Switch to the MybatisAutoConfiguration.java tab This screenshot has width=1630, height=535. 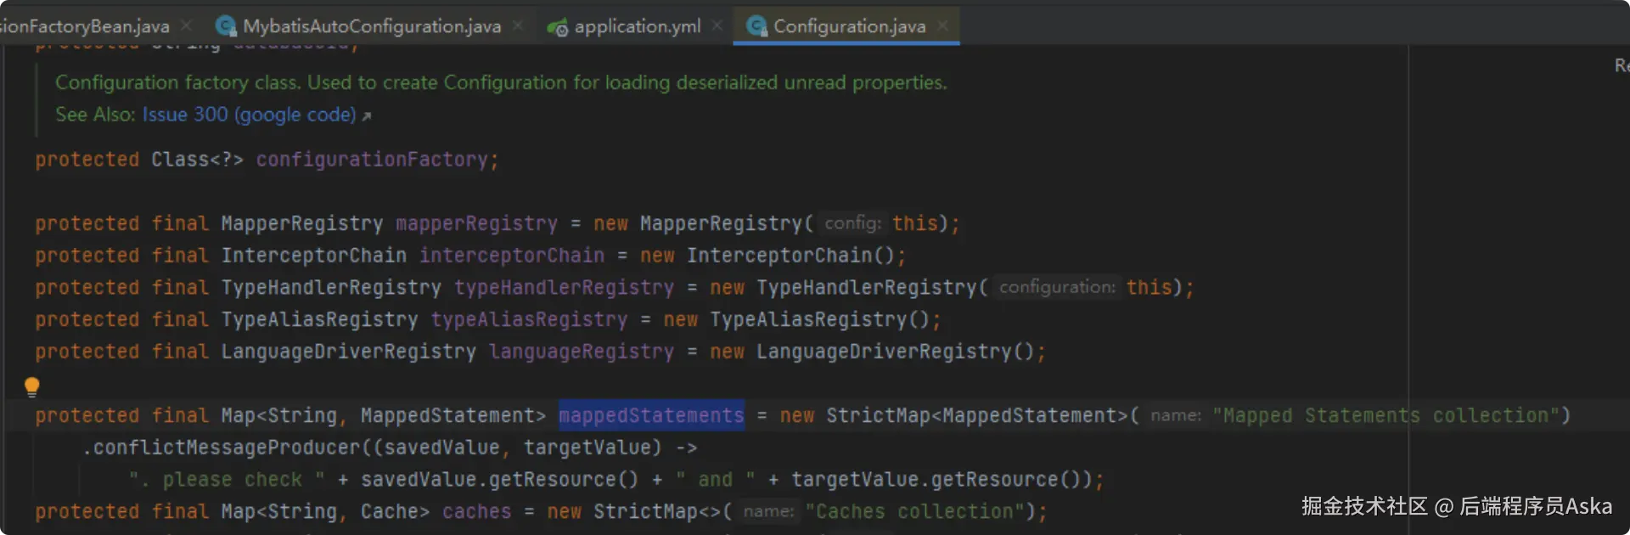click(372, 26)
